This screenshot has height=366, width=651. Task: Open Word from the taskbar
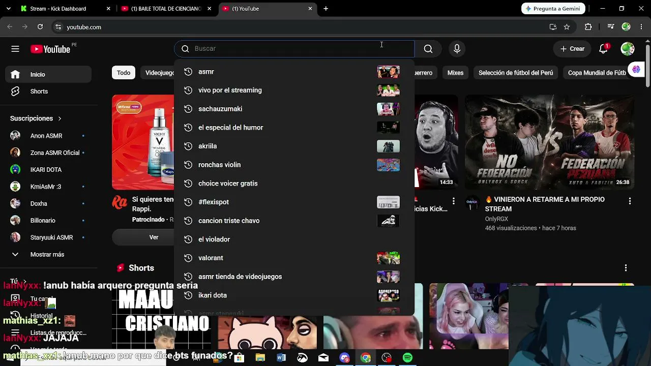tap(281, 358)
